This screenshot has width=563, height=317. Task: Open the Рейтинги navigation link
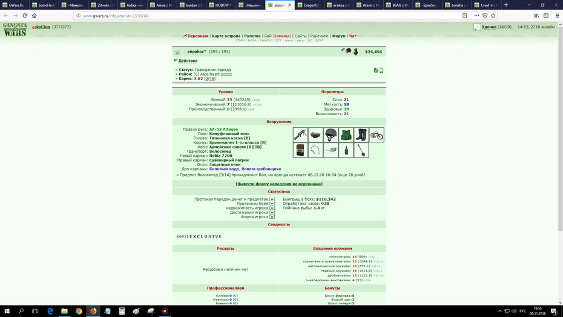click(319, 36)
